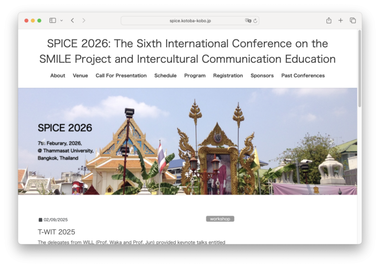Go to the Venue page
The image size is (380, 268).
coord(80,76)
